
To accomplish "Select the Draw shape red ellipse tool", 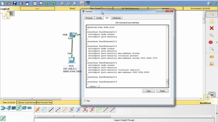I will point(211,42).
